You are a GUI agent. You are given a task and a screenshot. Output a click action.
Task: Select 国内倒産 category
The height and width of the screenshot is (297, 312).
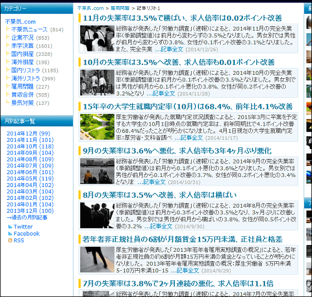tap(22, 54)
